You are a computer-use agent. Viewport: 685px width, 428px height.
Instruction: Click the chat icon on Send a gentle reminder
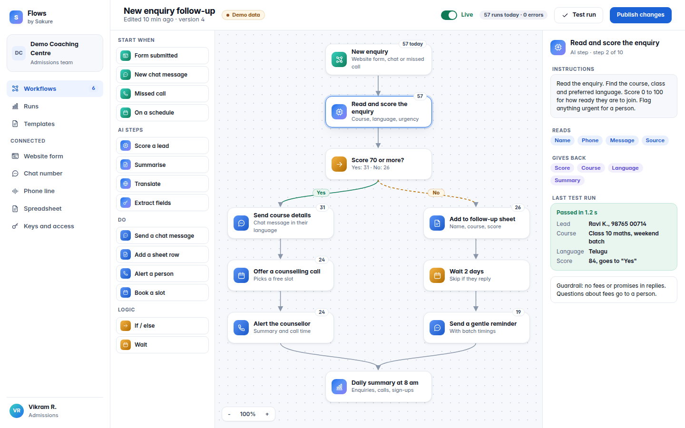click(437, 328)
